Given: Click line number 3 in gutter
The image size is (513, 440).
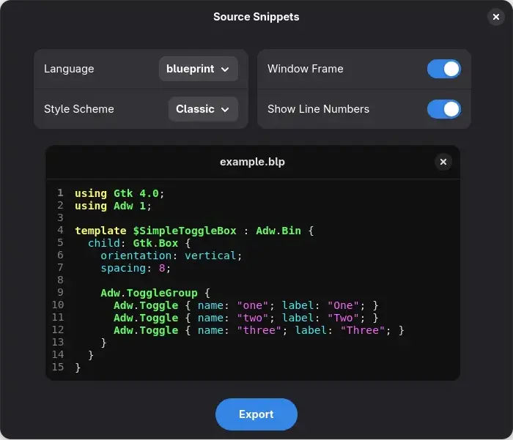Looking at the screenshot, I should coord(60,217).
